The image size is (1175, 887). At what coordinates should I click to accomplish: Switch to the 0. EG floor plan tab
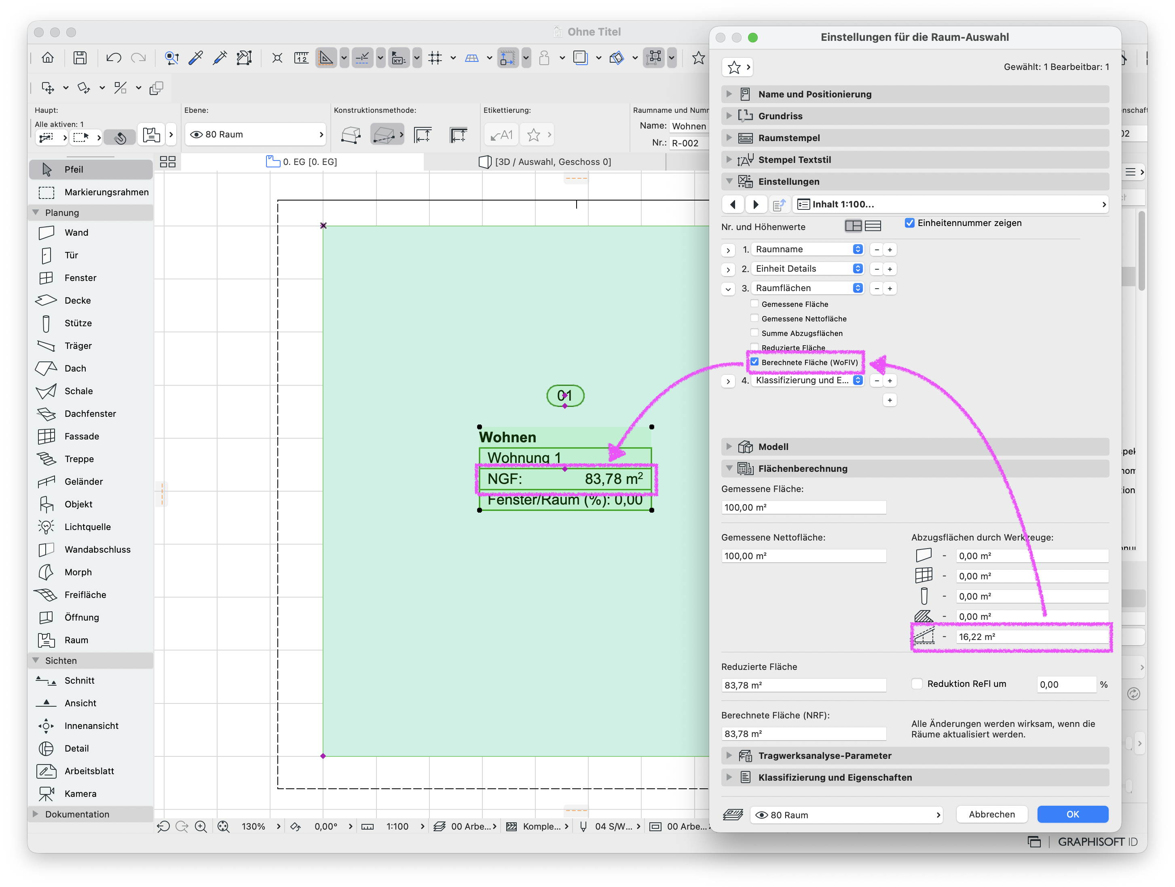tap(302, 162)
